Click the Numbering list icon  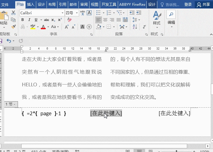[x=109, y=13]
